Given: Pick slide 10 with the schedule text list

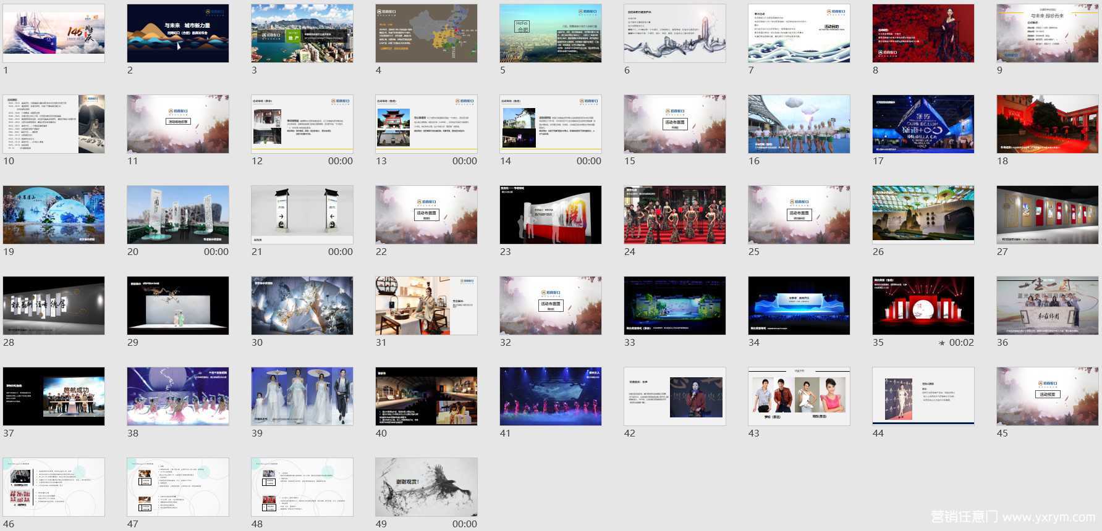Looking at the screenshot, I should coord(54,124).
